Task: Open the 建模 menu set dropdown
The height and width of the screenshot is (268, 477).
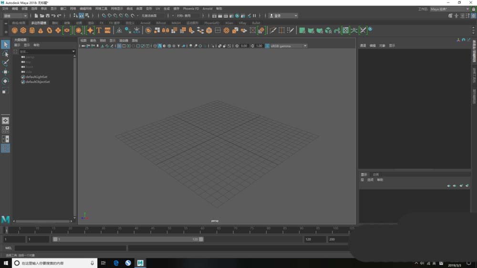Action: coord(15,16)
